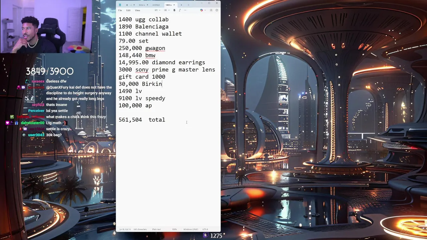This screenshot has height=240, width=427.
Task: Expand the Copilot dropdown arrow
Action: (205, 10)
